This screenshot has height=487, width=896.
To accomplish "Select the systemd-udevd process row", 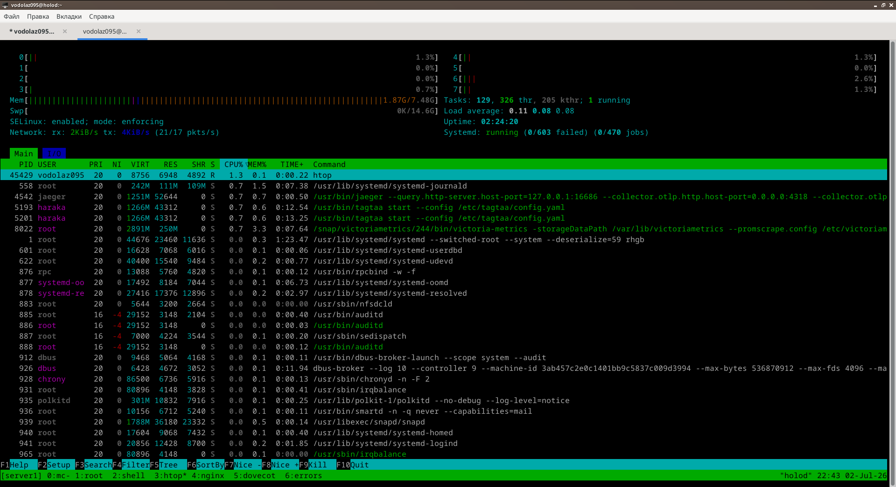I will coord(443,261).
